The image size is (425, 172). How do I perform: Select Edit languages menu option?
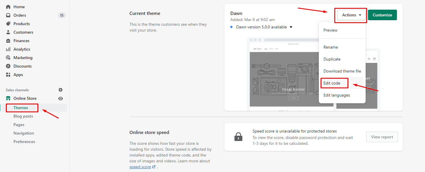[337, 95]
